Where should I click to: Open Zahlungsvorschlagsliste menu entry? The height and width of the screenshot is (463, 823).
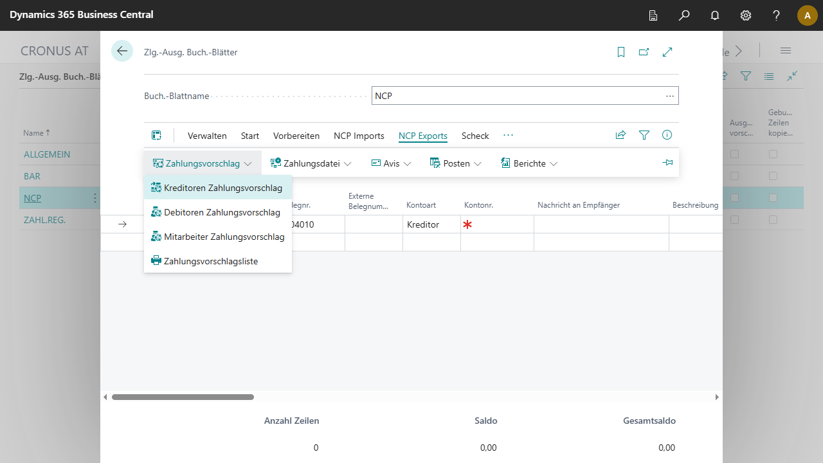click(218, 260)
